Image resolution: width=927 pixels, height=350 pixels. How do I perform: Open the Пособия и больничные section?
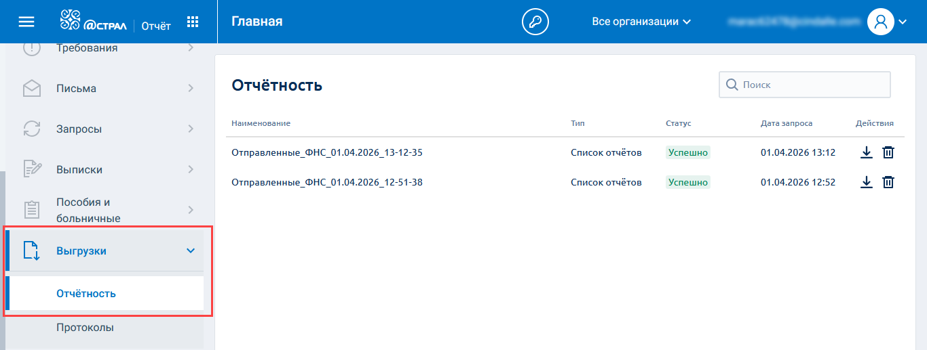pos(109,210)
